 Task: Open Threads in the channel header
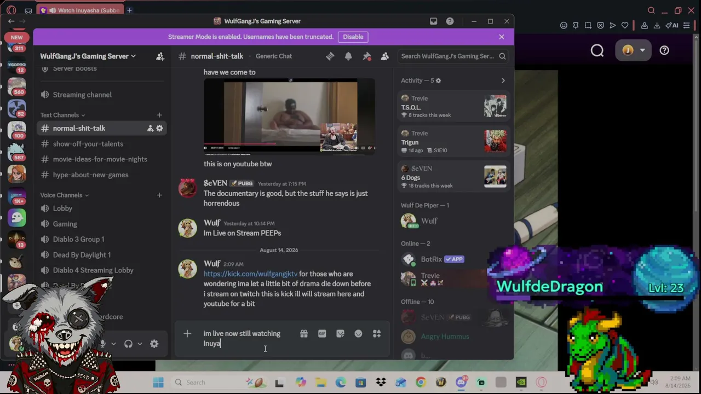coord(330,56)
